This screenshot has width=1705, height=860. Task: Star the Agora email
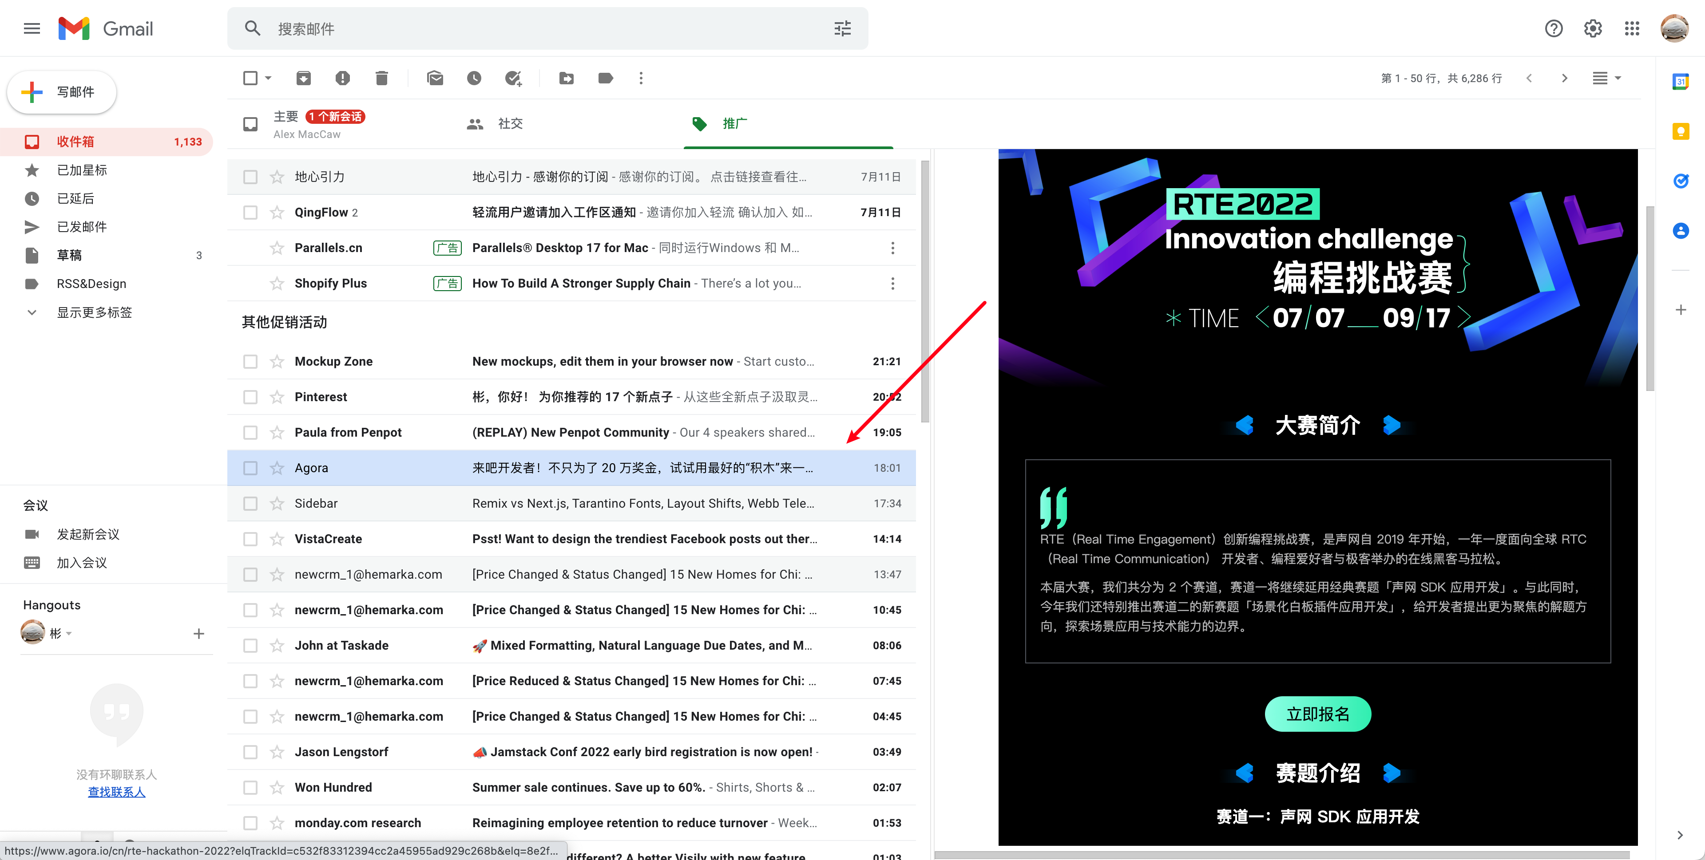tap(277, 468)
